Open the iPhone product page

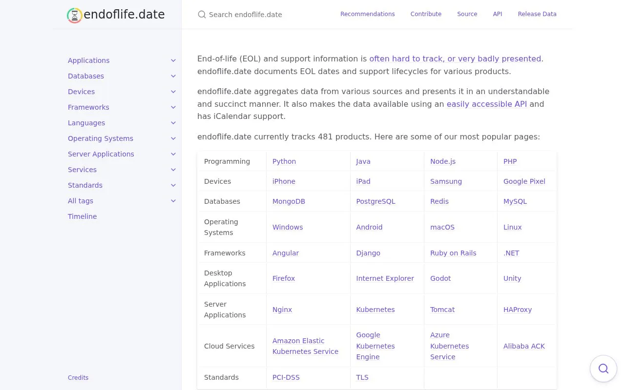tap(284, 181)
